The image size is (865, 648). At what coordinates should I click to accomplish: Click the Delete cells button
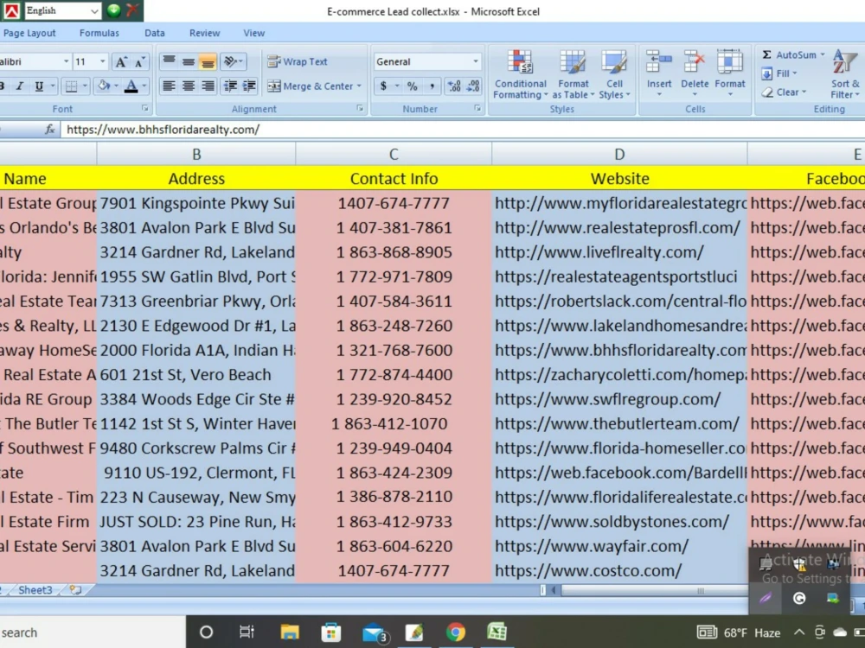click(695, 73)
